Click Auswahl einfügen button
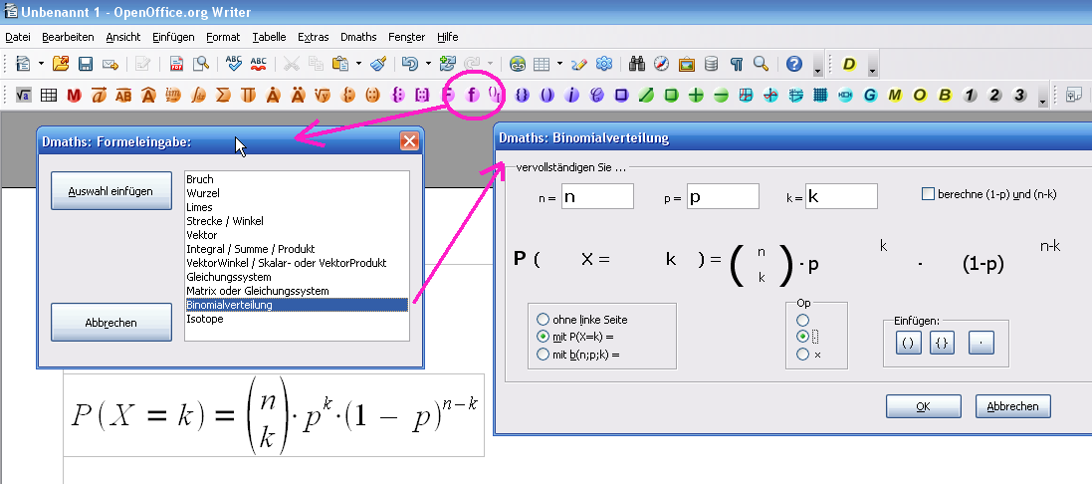The height and width of the screenshot is (484, 1092). click(110, 191)
